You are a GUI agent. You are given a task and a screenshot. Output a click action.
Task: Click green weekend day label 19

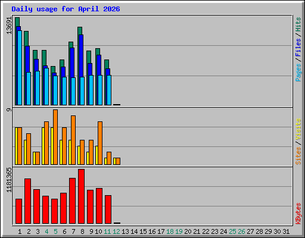pos(179,231)
